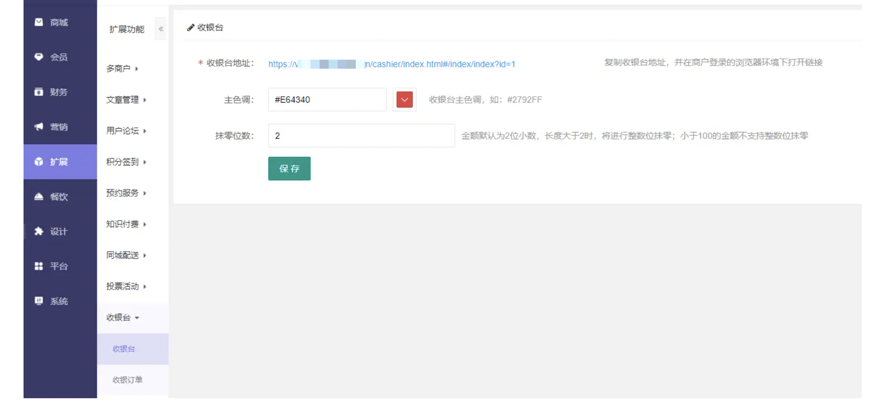Click the 复制收银台地址 instruction text
879x405 pixels.
coord(713,62)
